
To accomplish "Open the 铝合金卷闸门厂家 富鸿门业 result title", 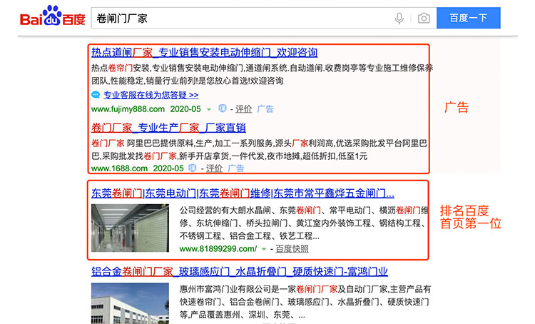I will [x=239, y=271].
